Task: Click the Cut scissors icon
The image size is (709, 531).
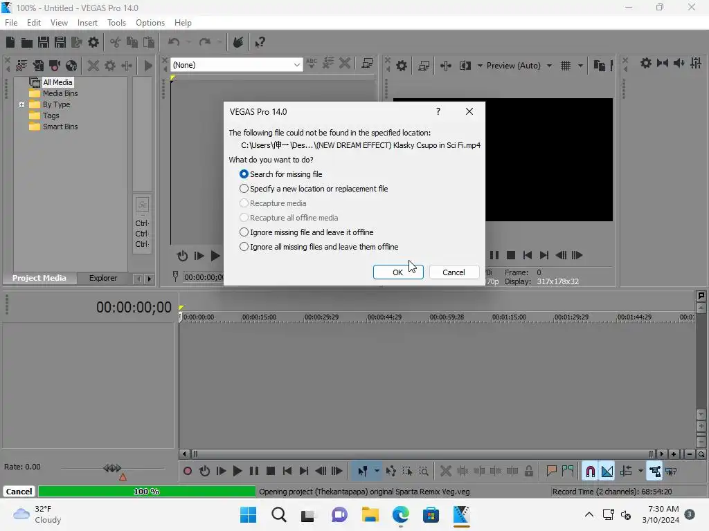Action: (x=116, y=42)
